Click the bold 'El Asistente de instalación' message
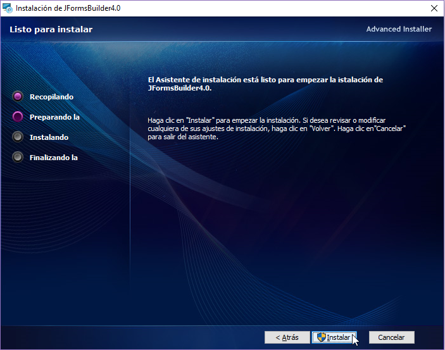This screenshot has height=350, width=445. coord(265,84)
